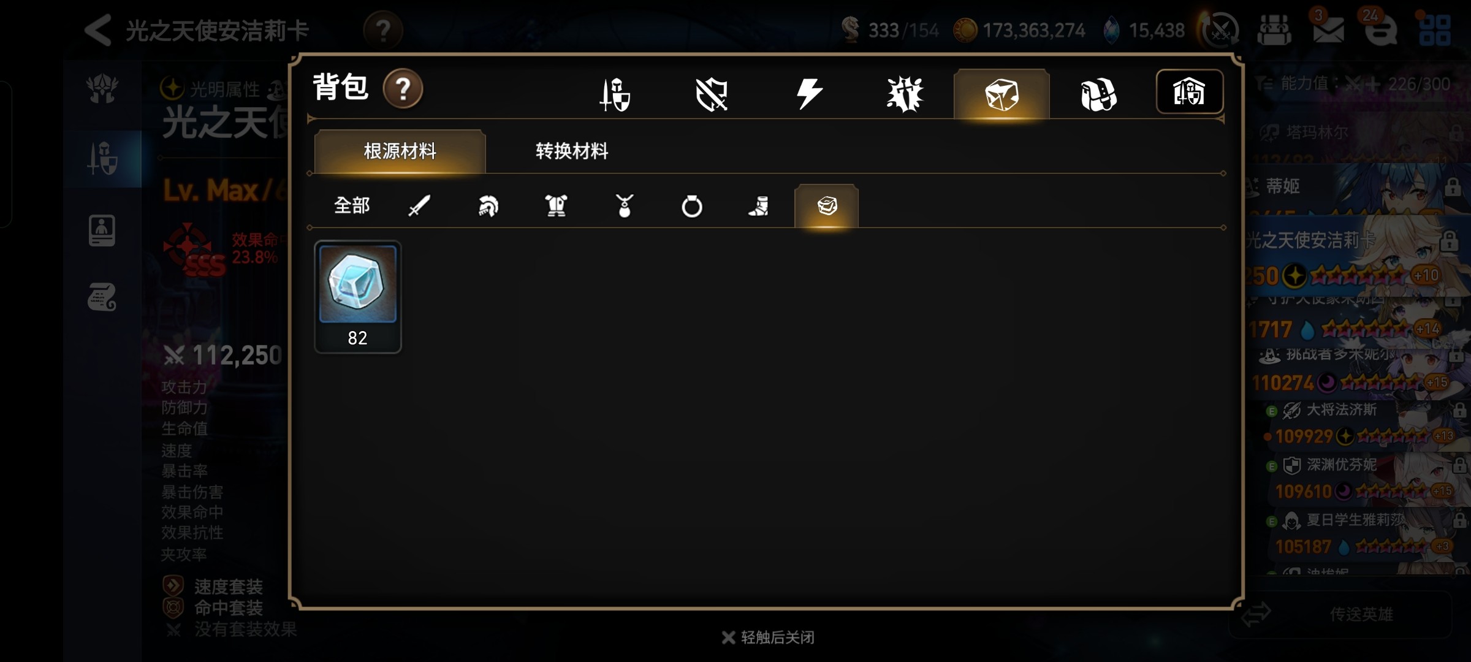Filter materials by sword weapon icon
The width and height of the screenshot is (1471, 662).
click(x=419, y=205)
